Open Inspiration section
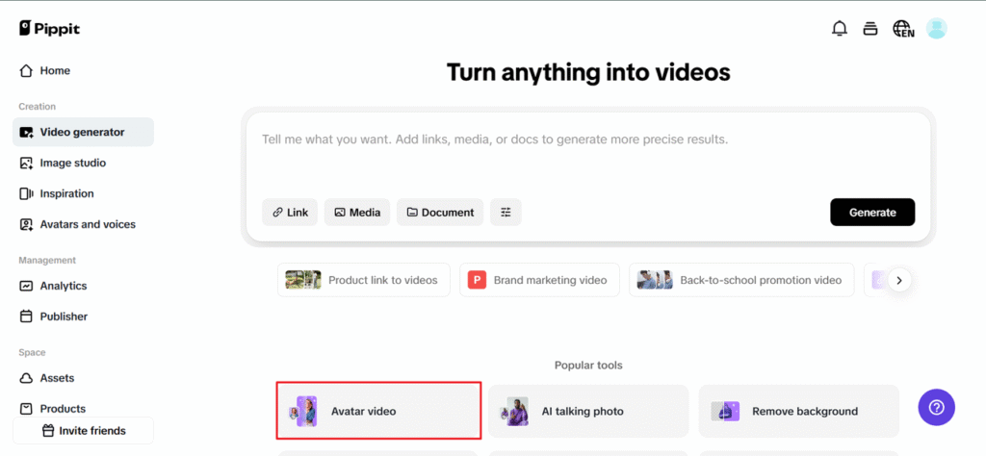The height and width of the screenshot is (456, 986). click(83, 193)
